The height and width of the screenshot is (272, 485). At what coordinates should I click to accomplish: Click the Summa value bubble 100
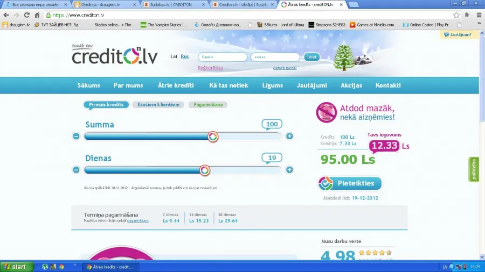[272, 124]
